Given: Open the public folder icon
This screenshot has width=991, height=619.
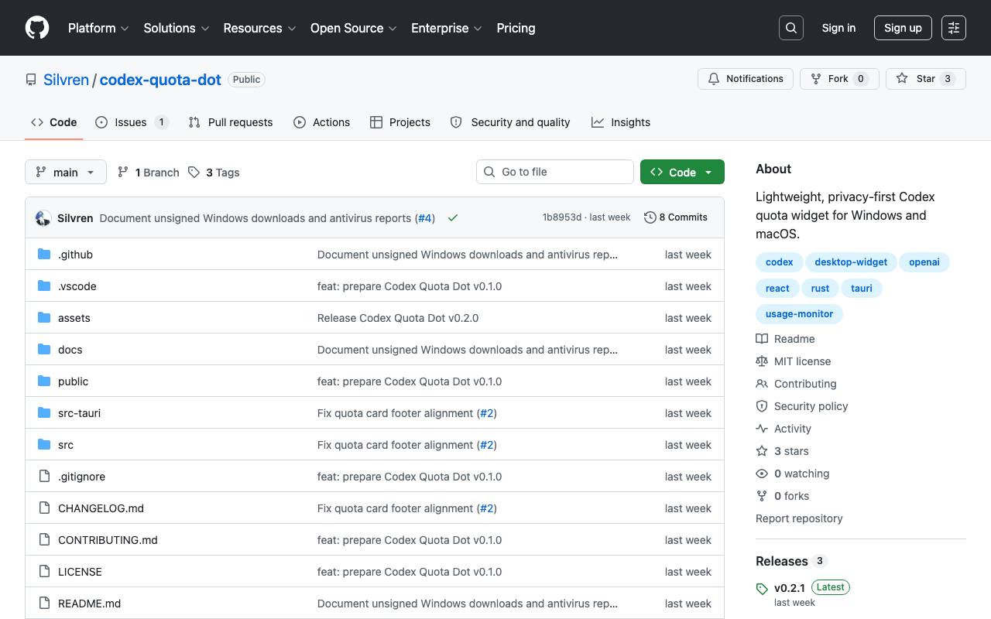Looking at the screenshot, I should tap(44, 381).
